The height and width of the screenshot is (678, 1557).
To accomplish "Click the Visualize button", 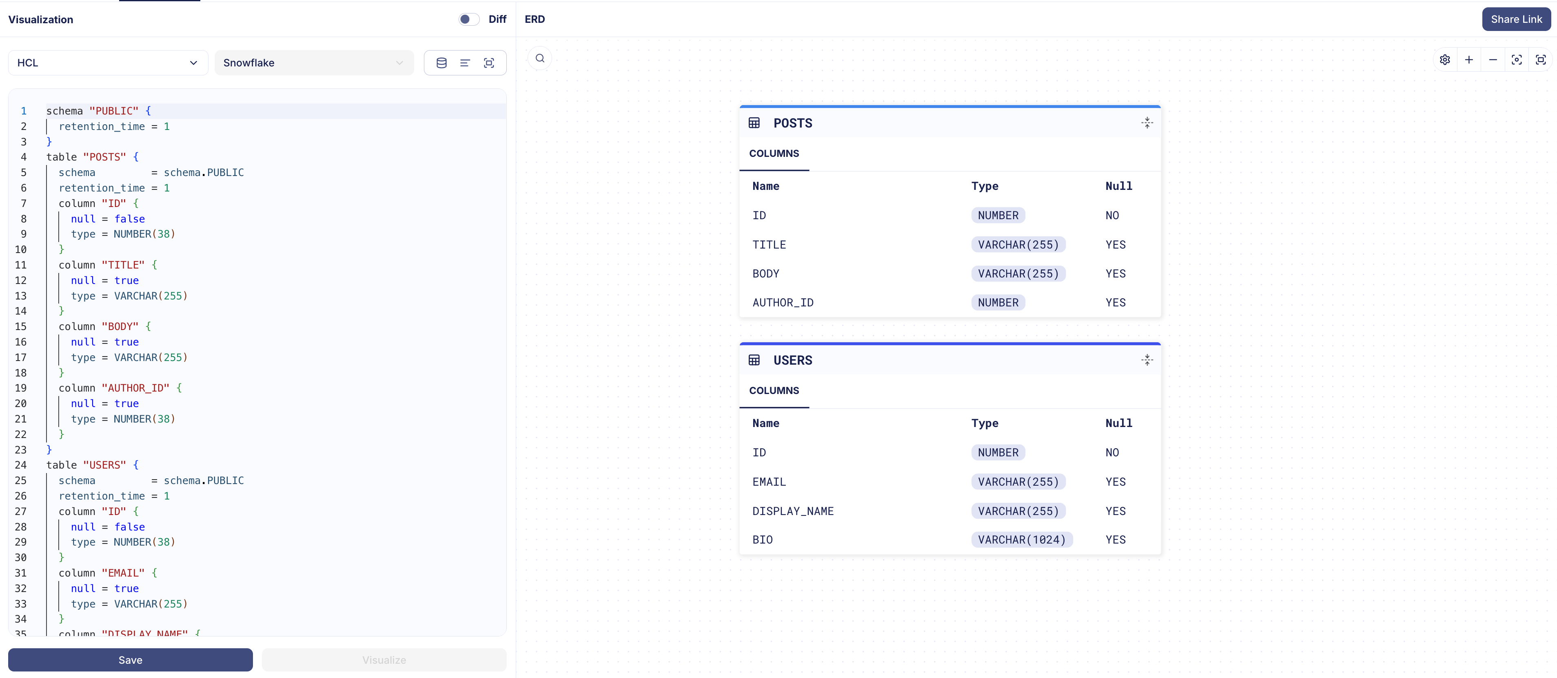I will coord(384,660).
